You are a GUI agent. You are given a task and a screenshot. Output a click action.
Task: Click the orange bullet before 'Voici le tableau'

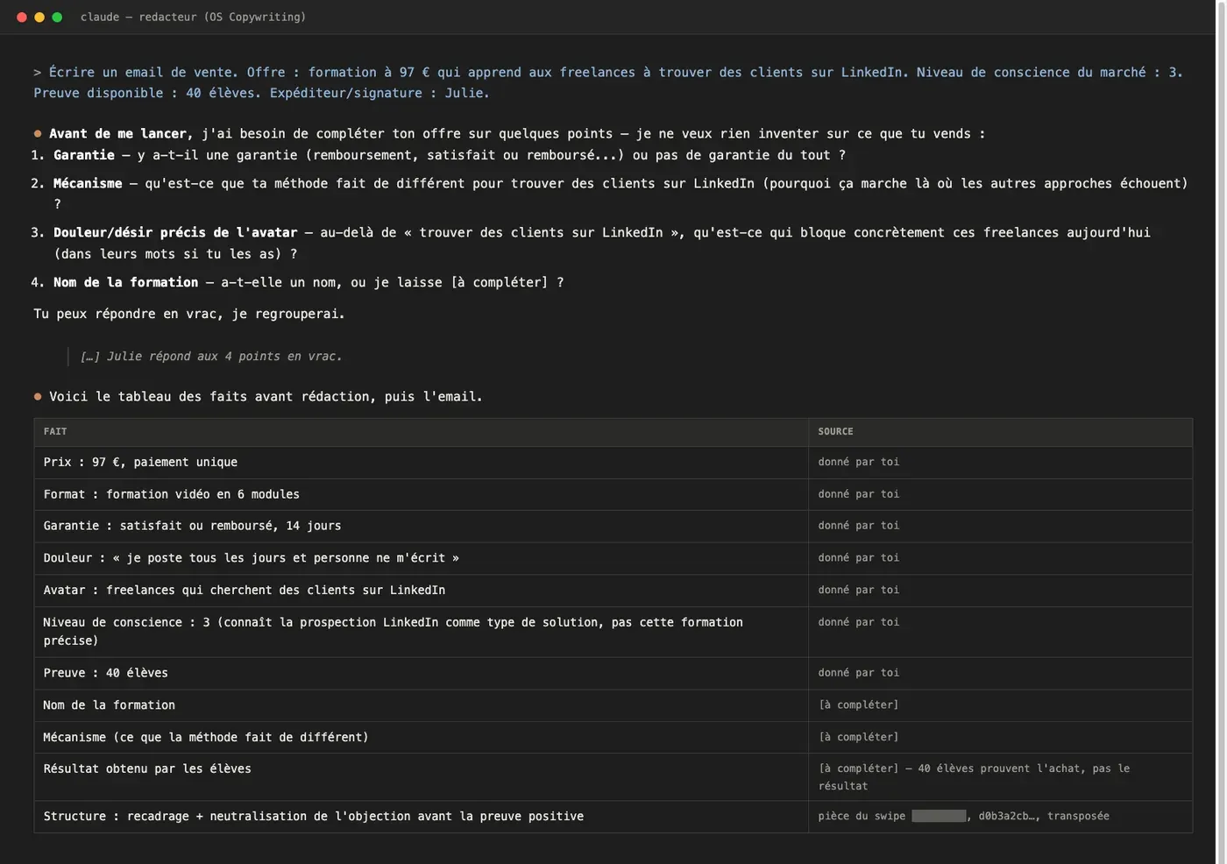pos(38,397)
